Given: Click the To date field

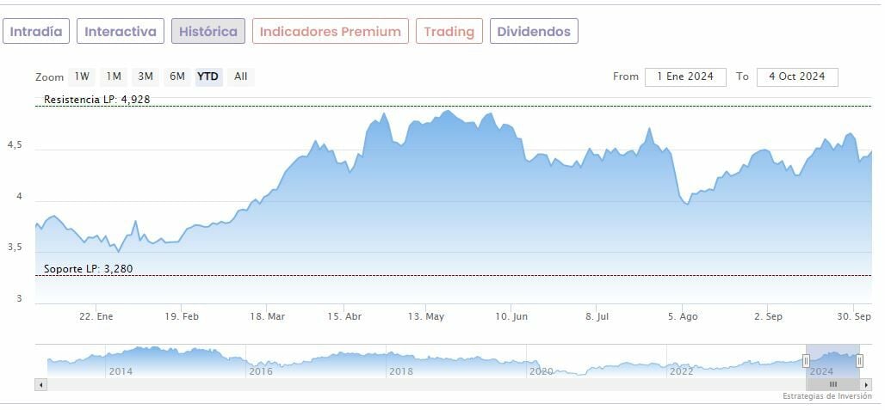Looking at the screenshot, I should [x=797, y=76].
